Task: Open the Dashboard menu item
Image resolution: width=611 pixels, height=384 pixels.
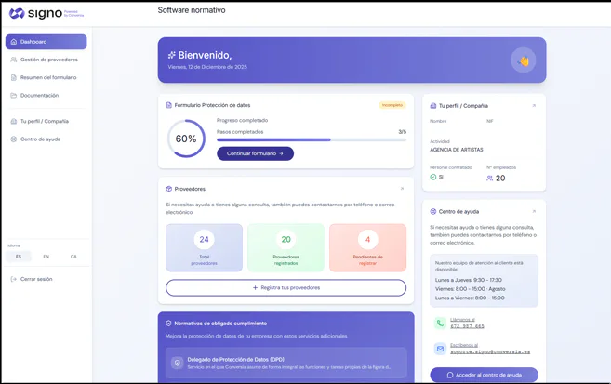Action: (x=46, y=42)
